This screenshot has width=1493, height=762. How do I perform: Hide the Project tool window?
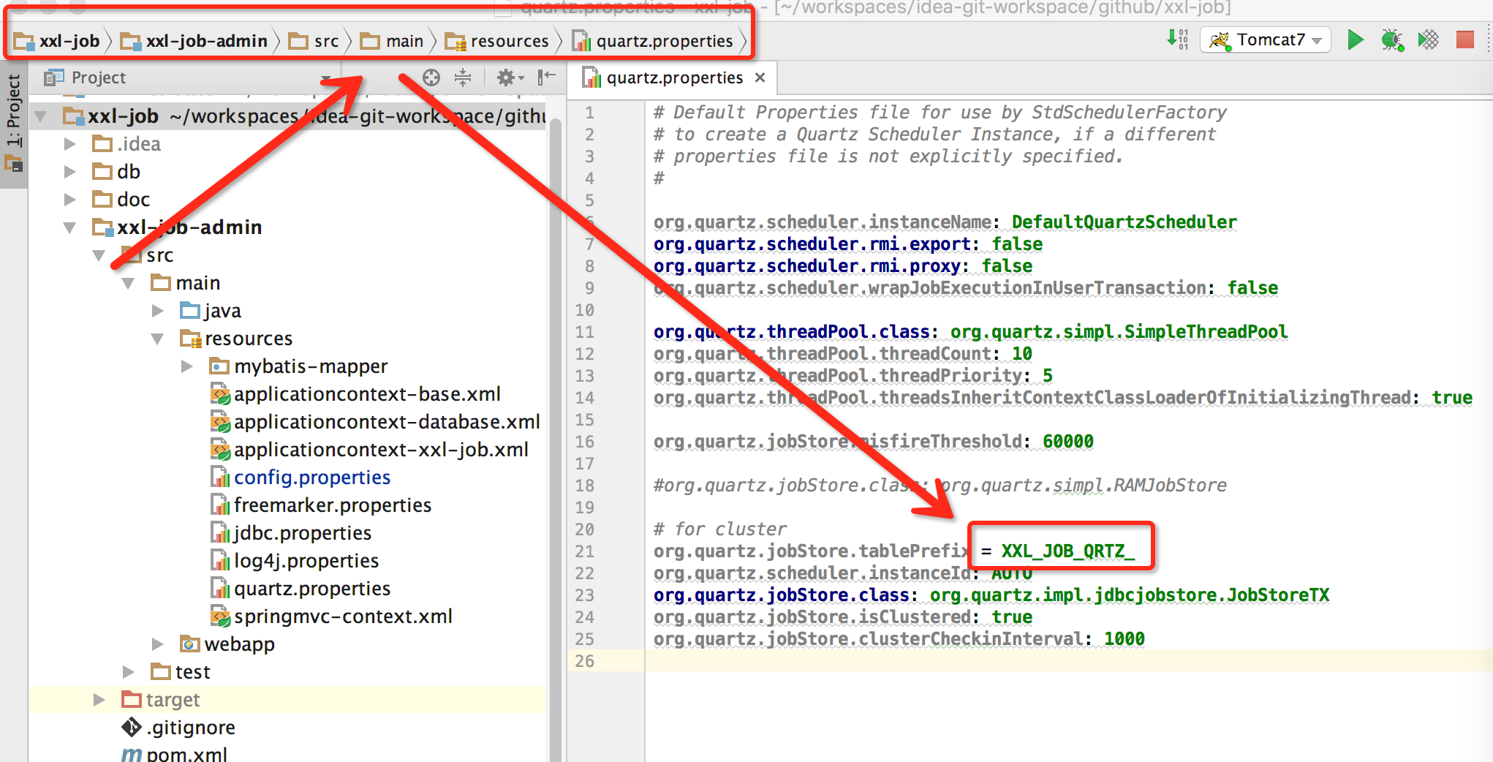546,78
